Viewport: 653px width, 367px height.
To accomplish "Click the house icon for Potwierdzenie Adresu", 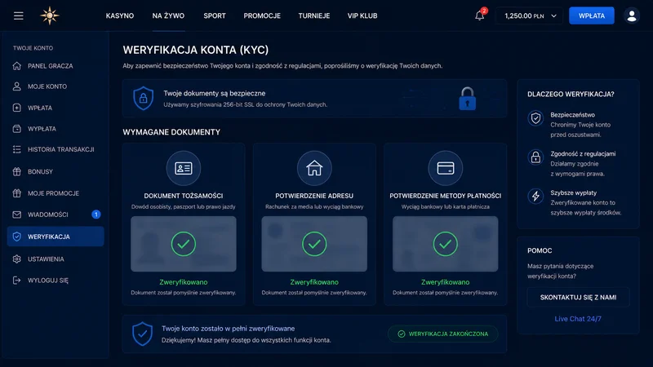I will (x=314, y=168).
